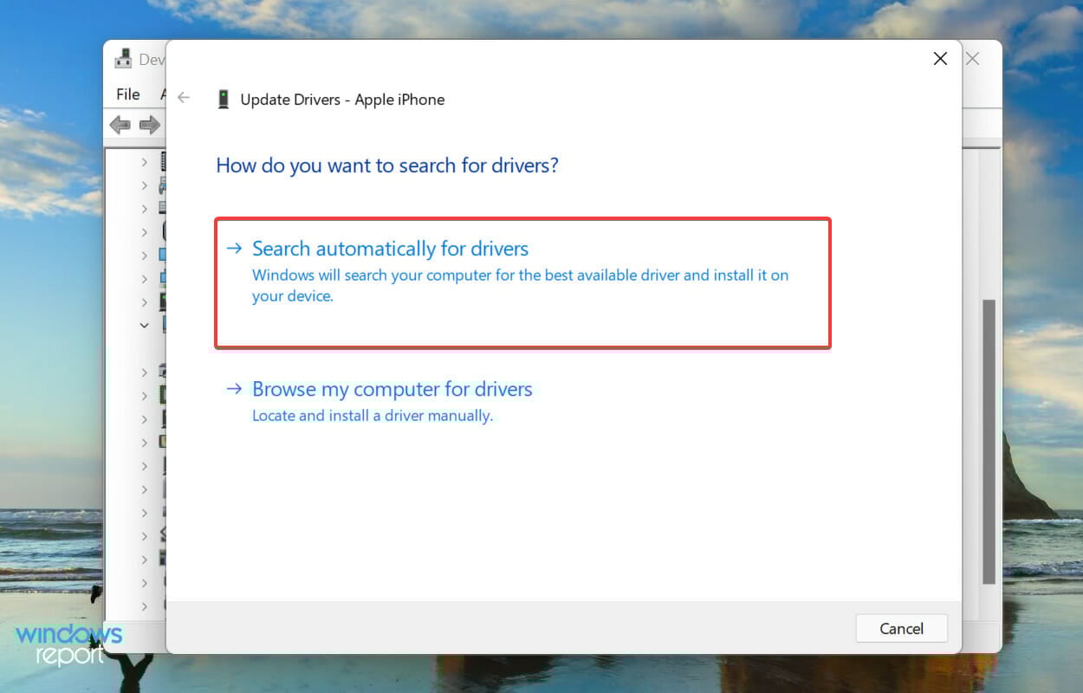Choose Search automatically for drivers

pos(390,249)
